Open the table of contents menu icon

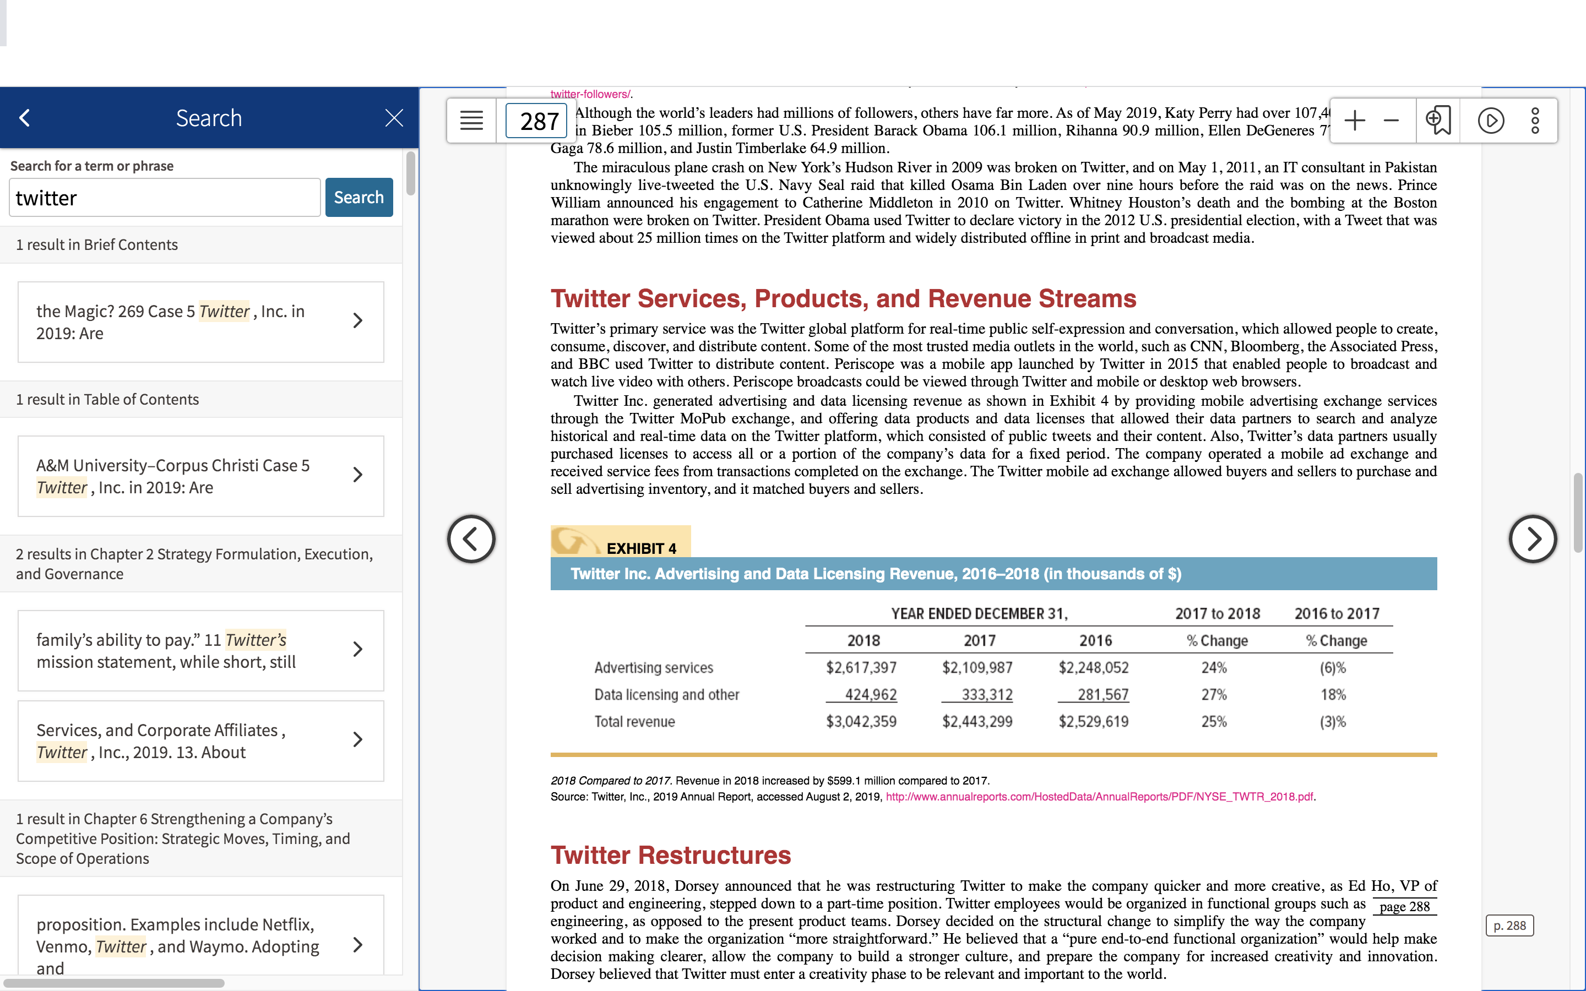471,121
